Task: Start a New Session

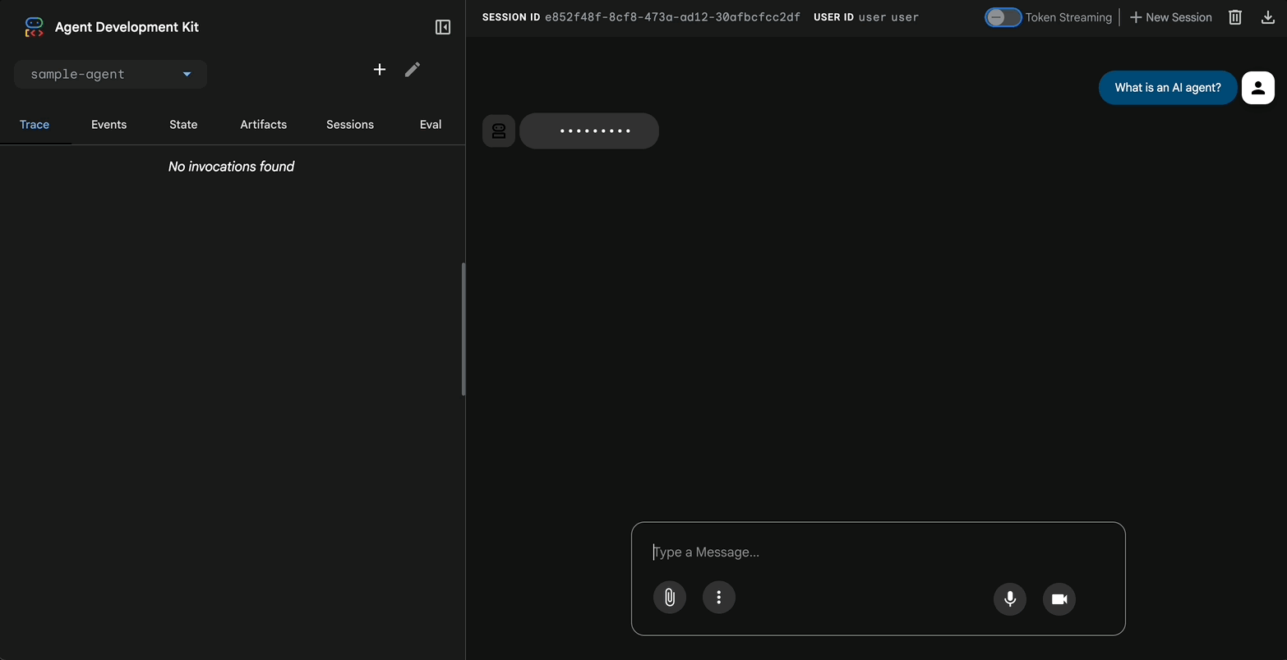Action: [x=1170, y=17]
